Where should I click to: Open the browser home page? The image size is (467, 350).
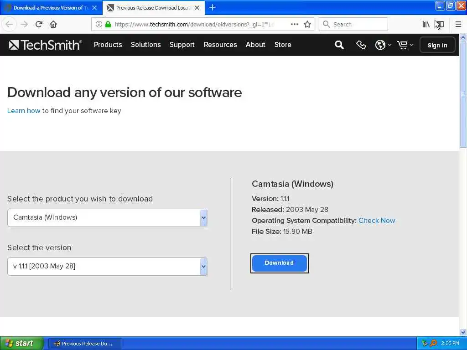[53, 24]
